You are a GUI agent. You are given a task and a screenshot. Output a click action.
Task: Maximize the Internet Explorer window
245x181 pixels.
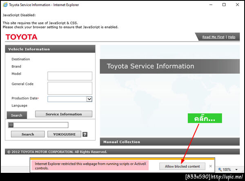click(224, 4)
